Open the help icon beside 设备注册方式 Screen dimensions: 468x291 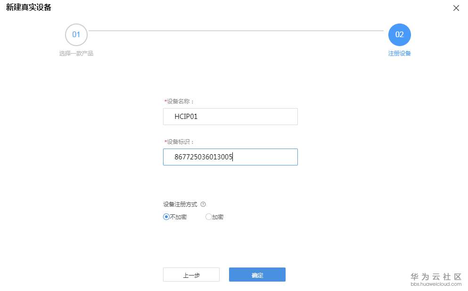[x=203, y=204]
